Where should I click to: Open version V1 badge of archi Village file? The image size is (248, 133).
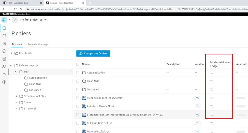198,98
